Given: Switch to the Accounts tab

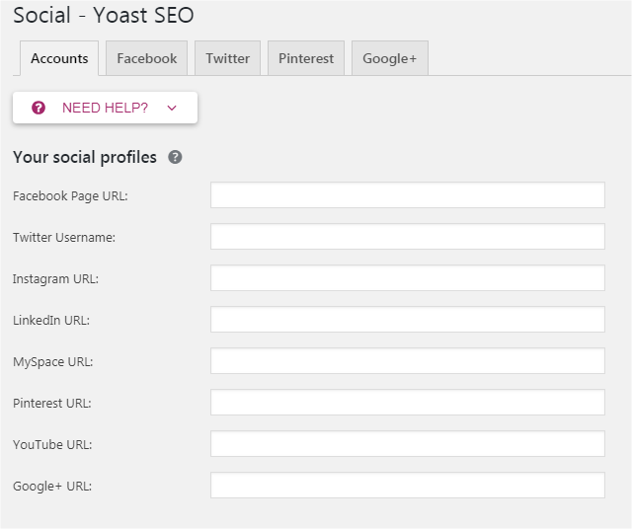Looking at the screenshot, I should pos(59,58).
